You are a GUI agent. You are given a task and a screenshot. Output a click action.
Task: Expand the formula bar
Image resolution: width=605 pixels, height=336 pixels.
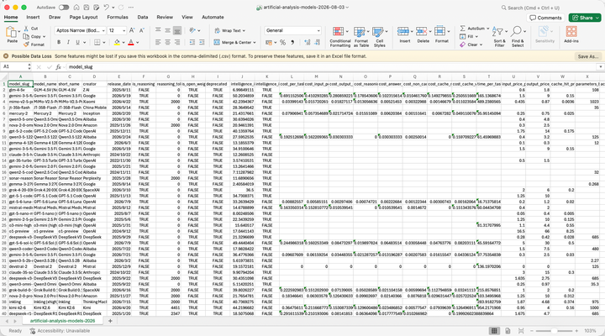point(600,66)
